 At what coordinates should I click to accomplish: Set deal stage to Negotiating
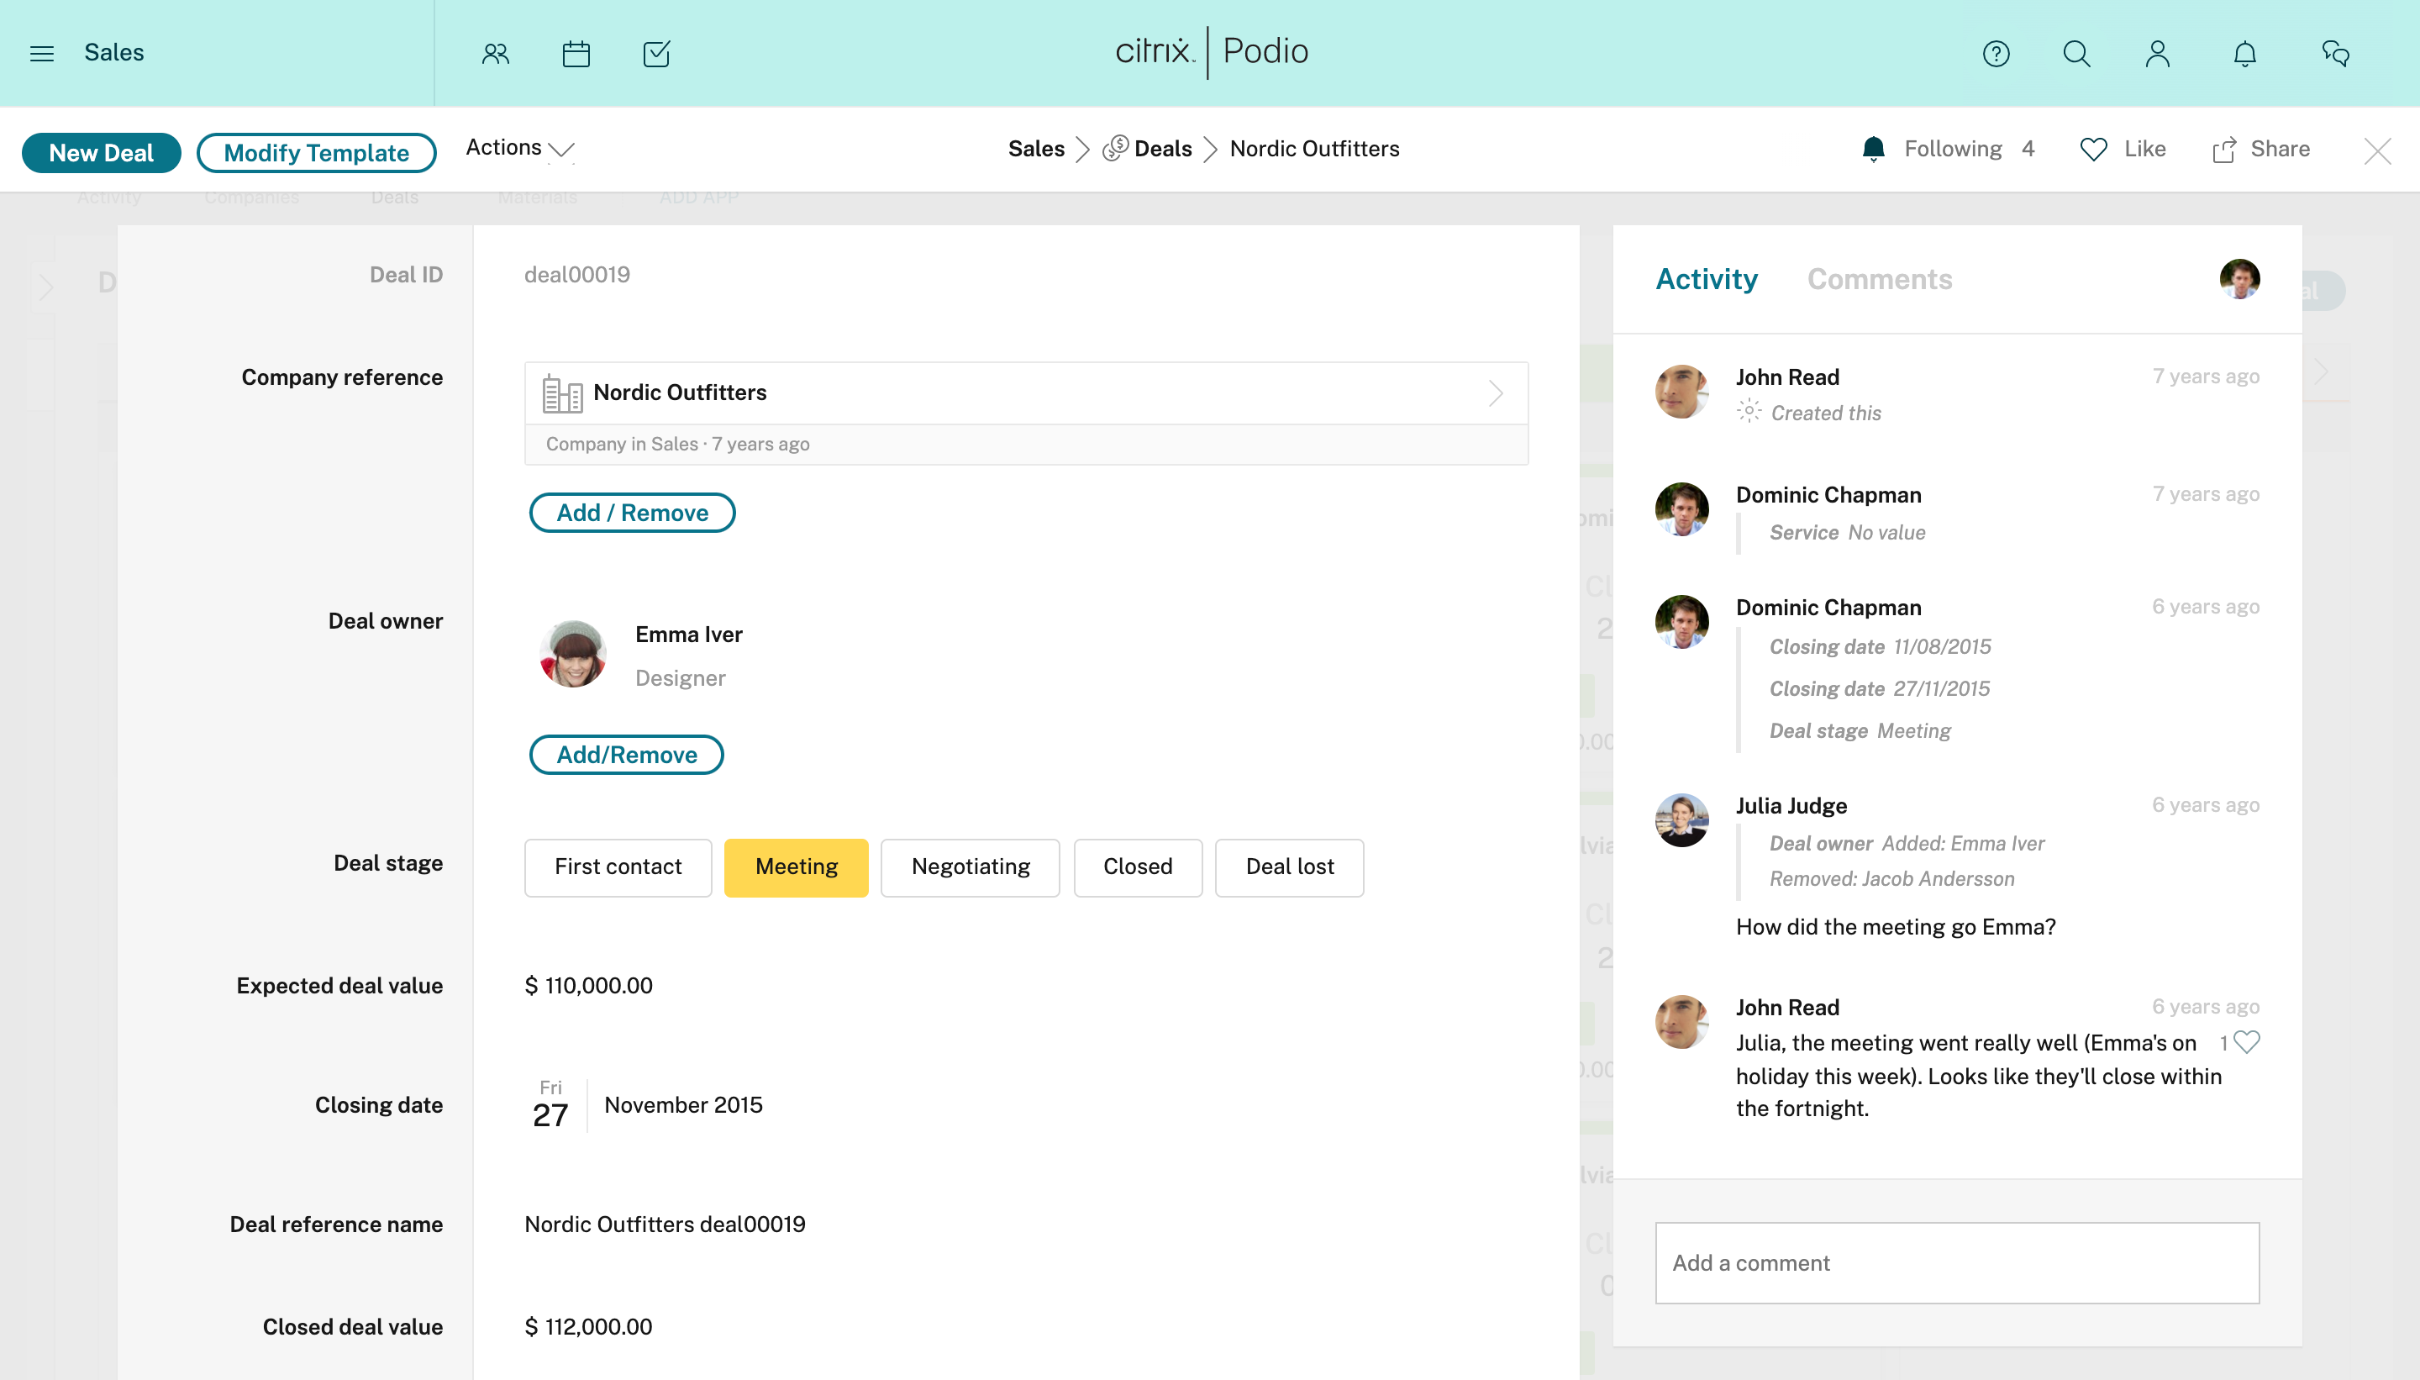pyautogui.click(x=970, y=866)
